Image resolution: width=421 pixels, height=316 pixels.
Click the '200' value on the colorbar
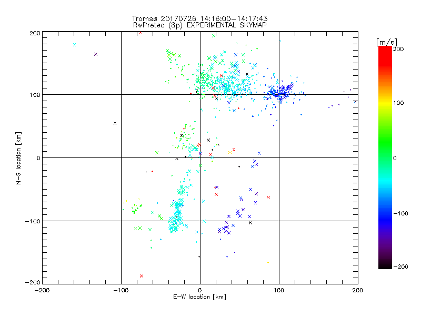[398, 49]
